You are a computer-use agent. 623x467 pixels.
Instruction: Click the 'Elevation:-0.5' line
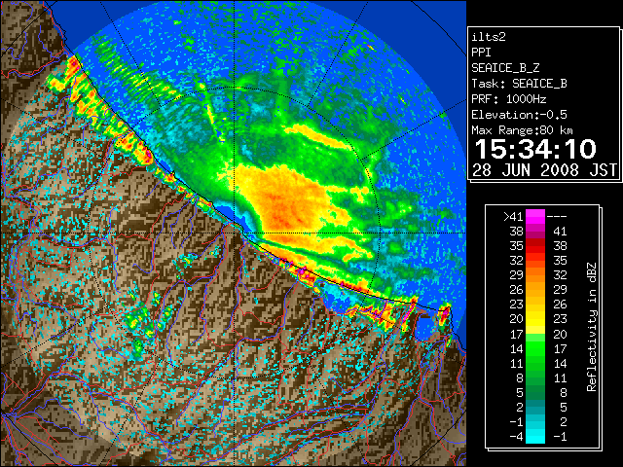click(x=519, y=115)
